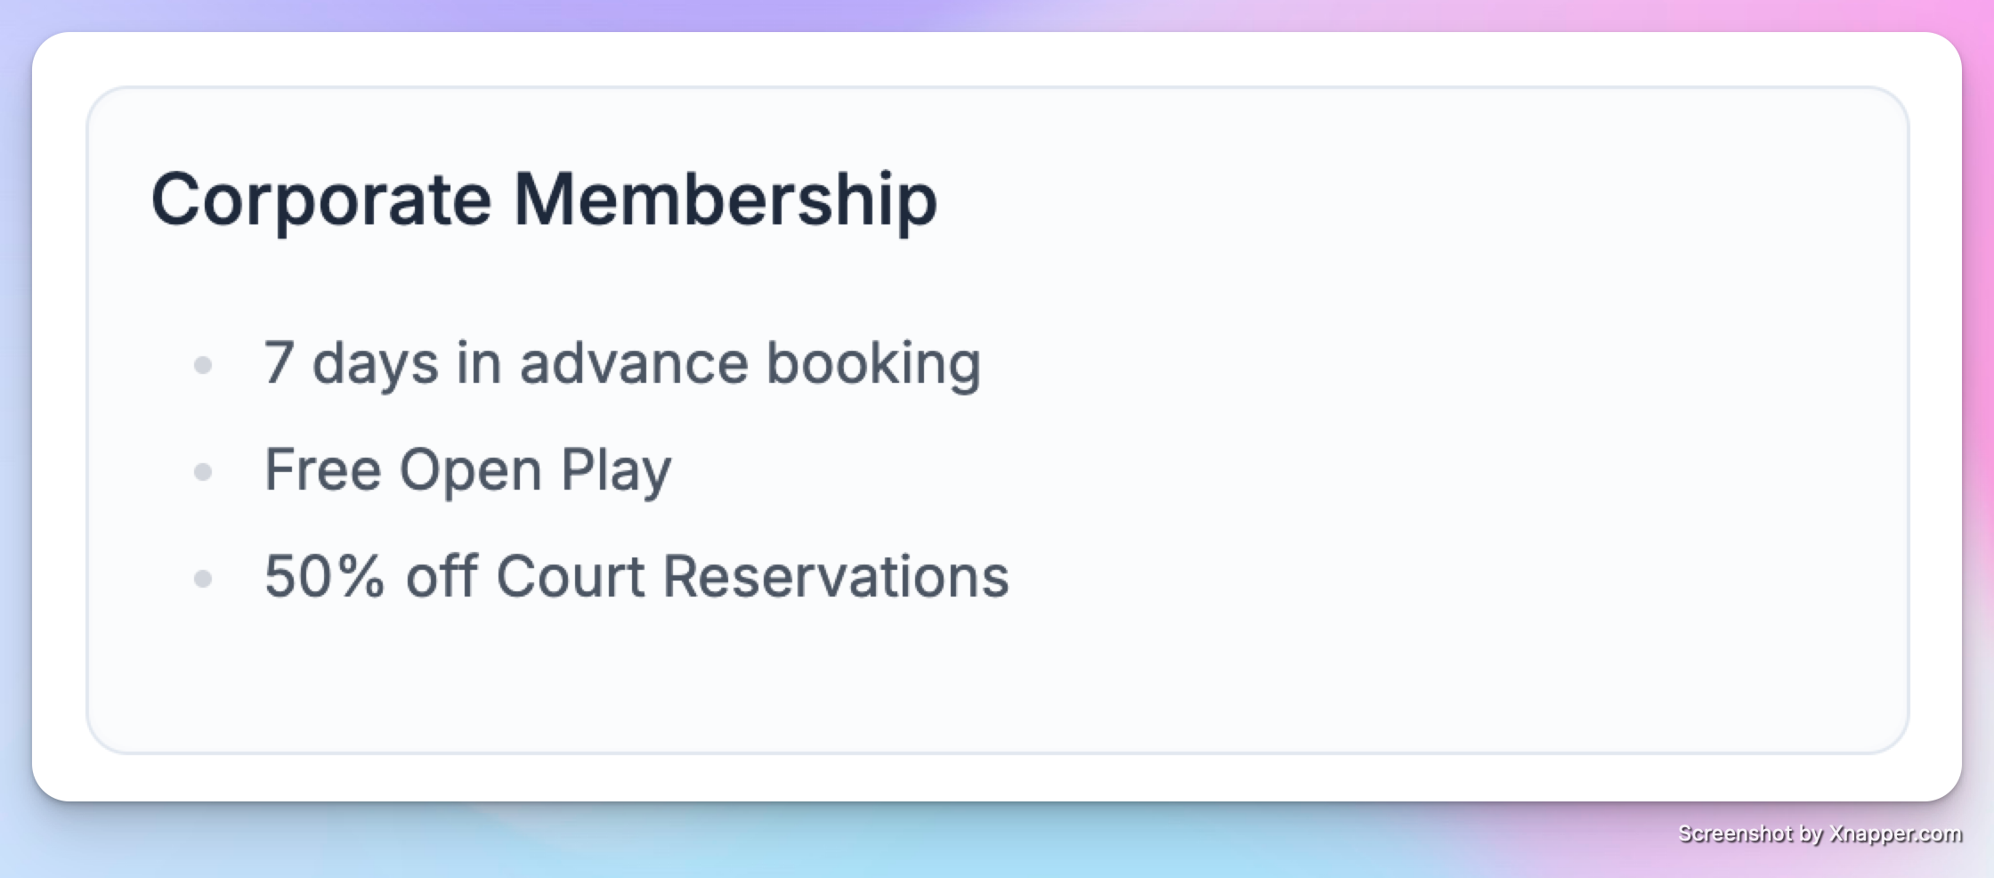Open the Xnapper.com watermark link
The width and height of the screenshot is (1994, 878).
click(x=1896, y=834)
